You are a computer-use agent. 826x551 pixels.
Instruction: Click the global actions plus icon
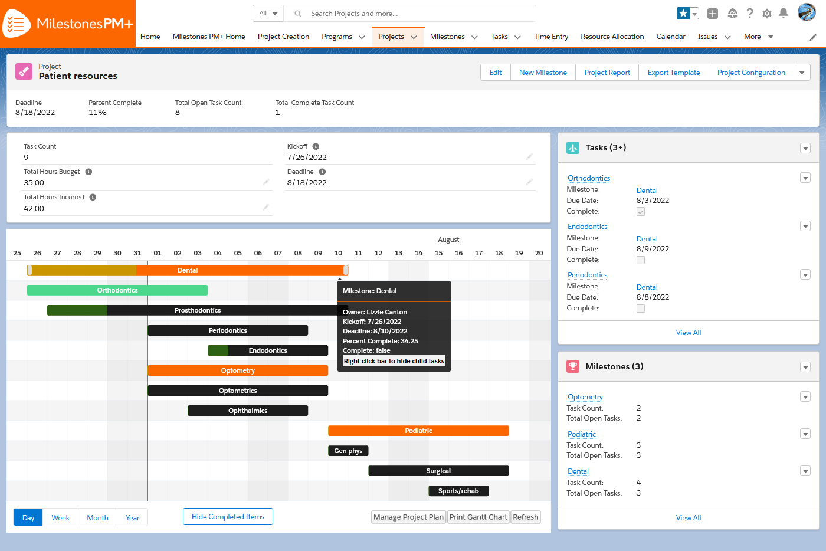pyautogui.click(x=712, y=12)
